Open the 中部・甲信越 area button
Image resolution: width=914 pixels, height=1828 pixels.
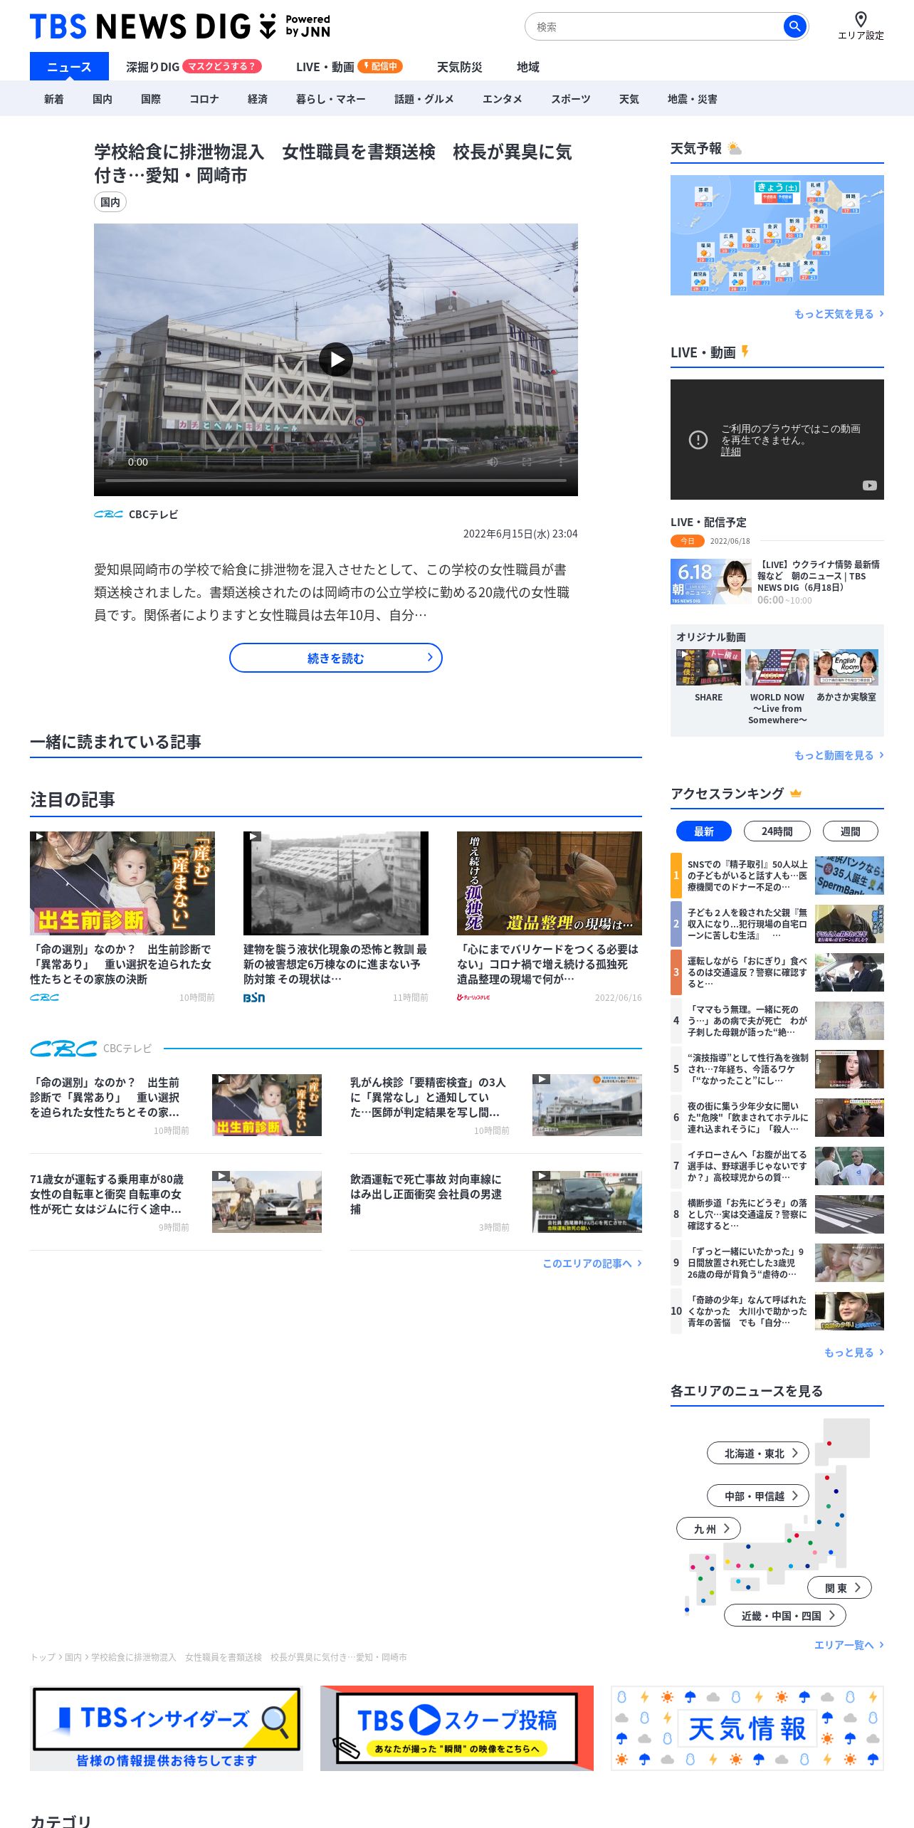(x=758, y=1496)
